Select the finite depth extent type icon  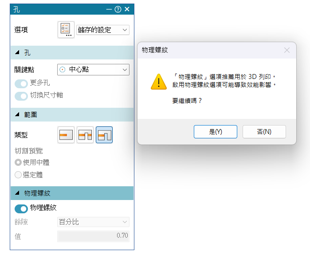point(66,135)
